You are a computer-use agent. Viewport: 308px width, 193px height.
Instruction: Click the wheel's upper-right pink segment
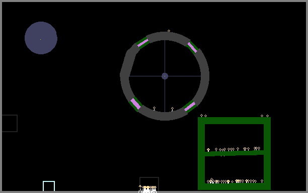point(192,47)
